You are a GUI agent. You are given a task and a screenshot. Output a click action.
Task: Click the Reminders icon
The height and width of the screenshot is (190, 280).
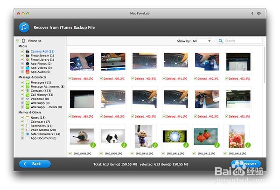28,126
